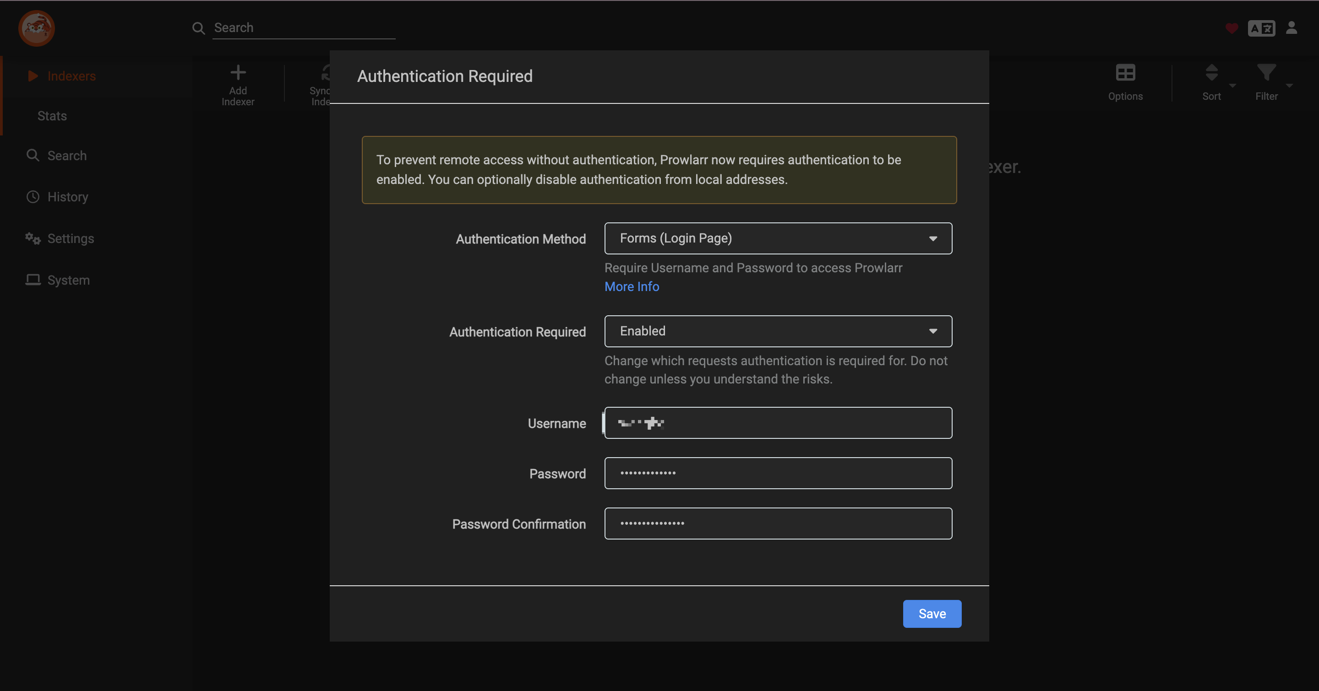Open table Options icon
This screenshot has height=691, width=1319.
(x=1125, y=73)
